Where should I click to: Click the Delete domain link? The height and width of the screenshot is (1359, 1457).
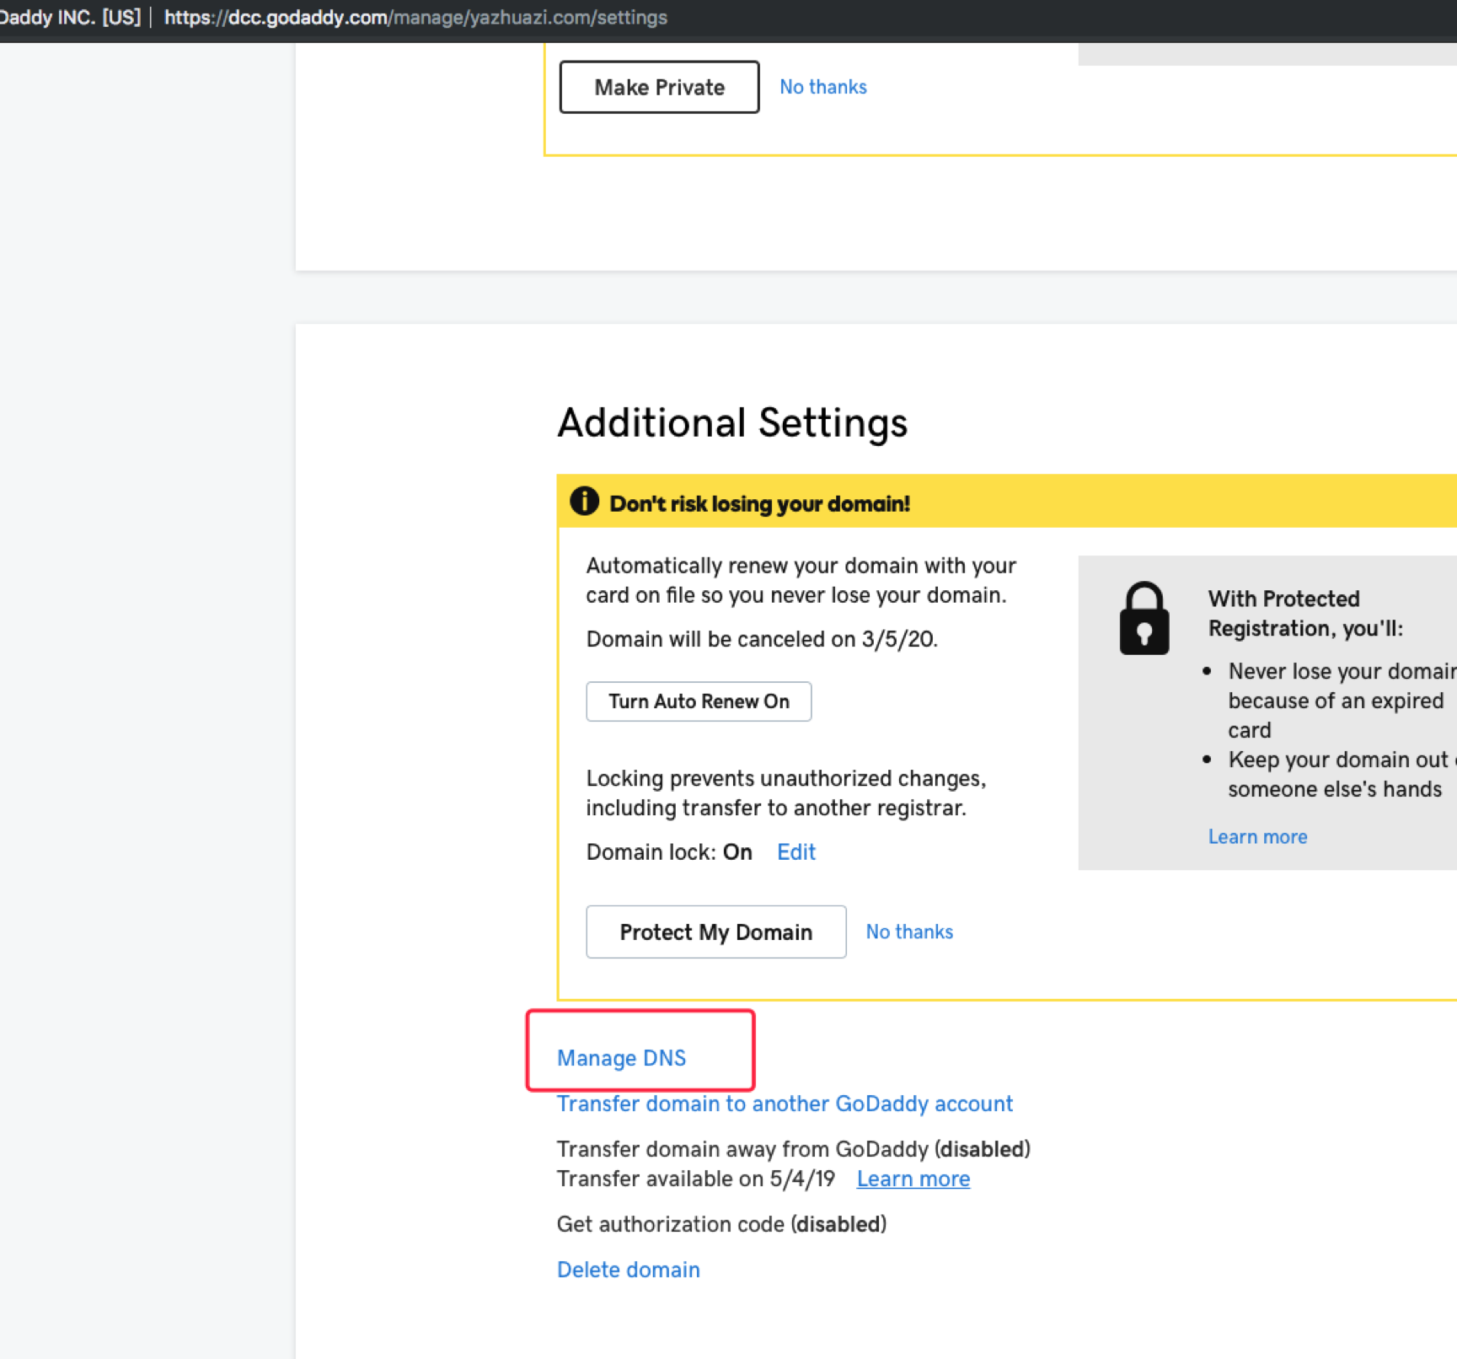point(628,1270)
